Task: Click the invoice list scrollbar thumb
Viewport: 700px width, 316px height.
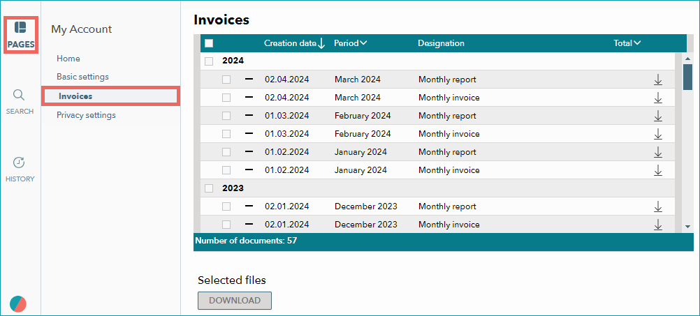Action: 687,77
